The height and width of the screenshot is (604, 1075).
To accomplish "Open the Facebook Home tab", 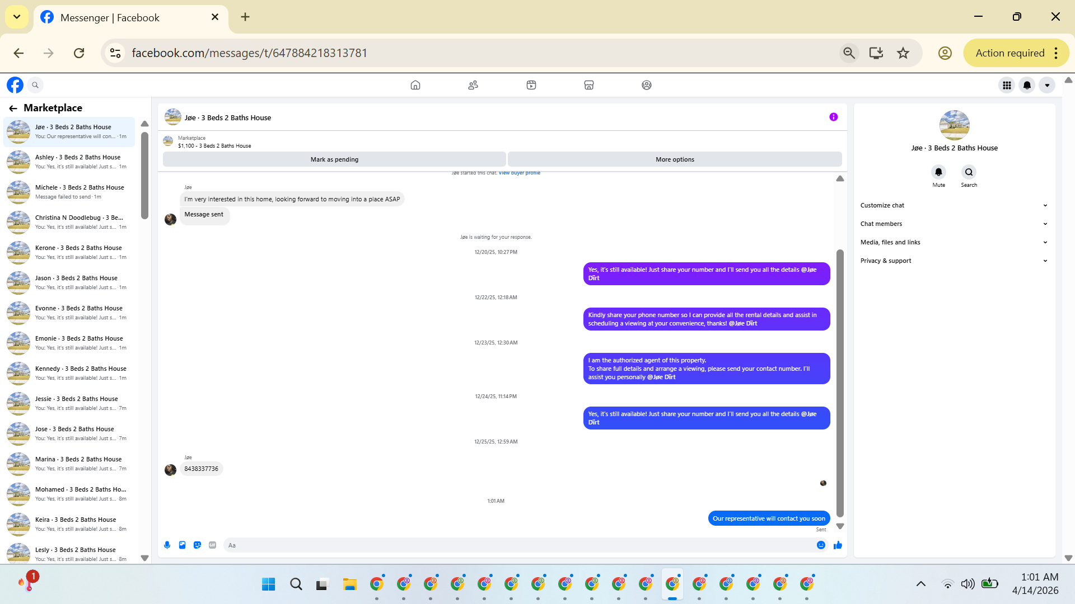I will pos(415,85).
